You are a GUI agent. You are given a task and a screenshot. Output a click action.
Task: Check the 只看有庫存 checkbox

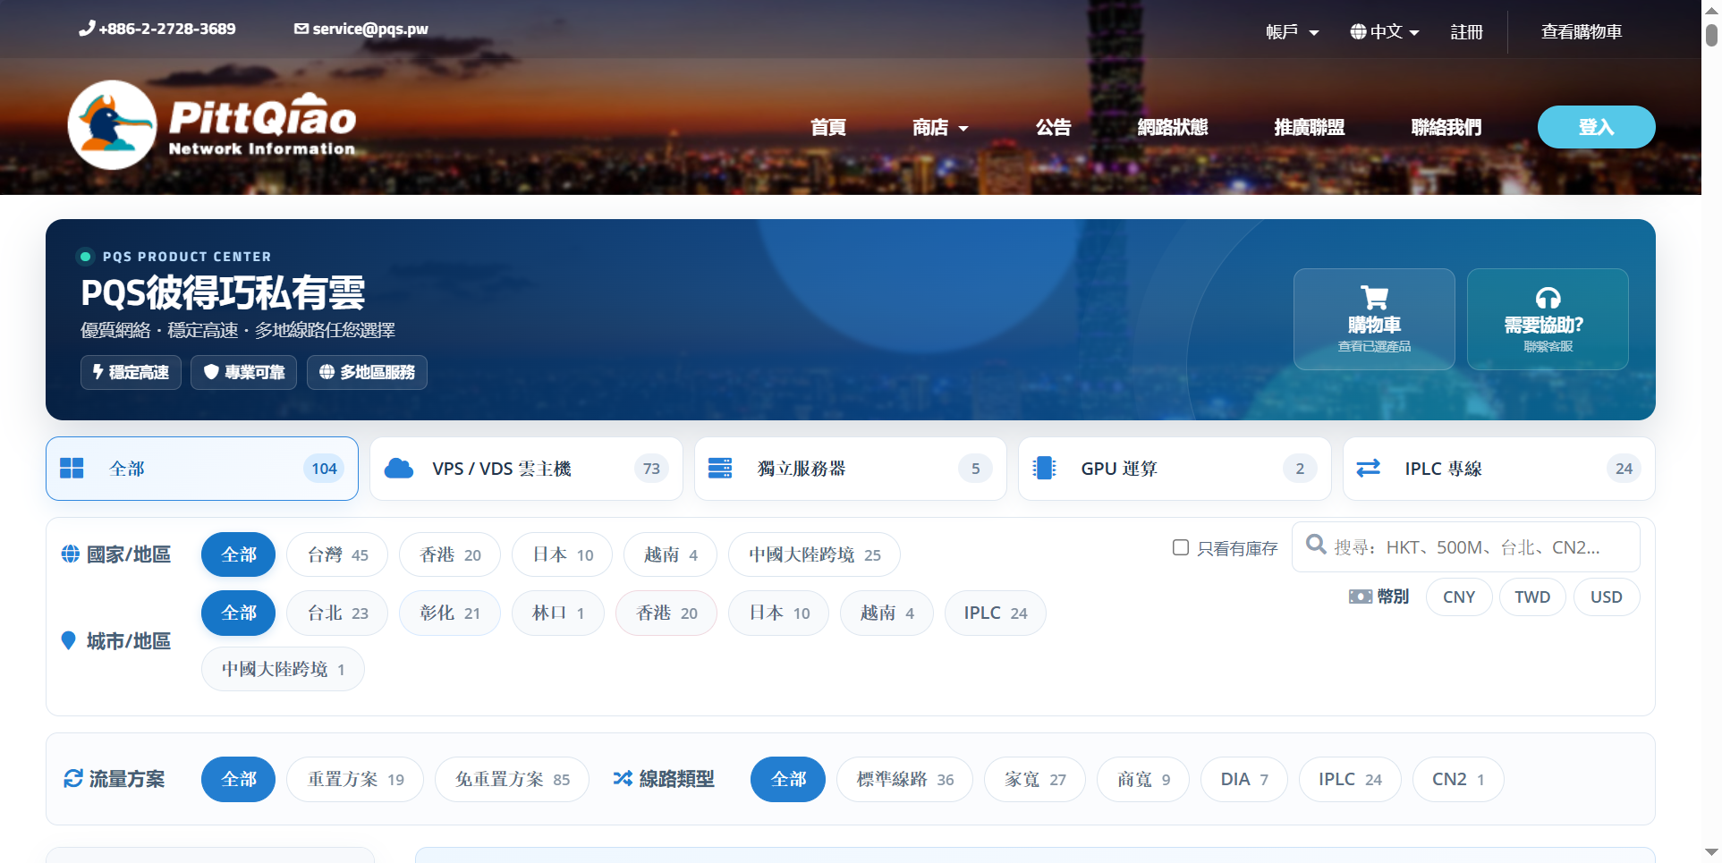(1181, 547)
